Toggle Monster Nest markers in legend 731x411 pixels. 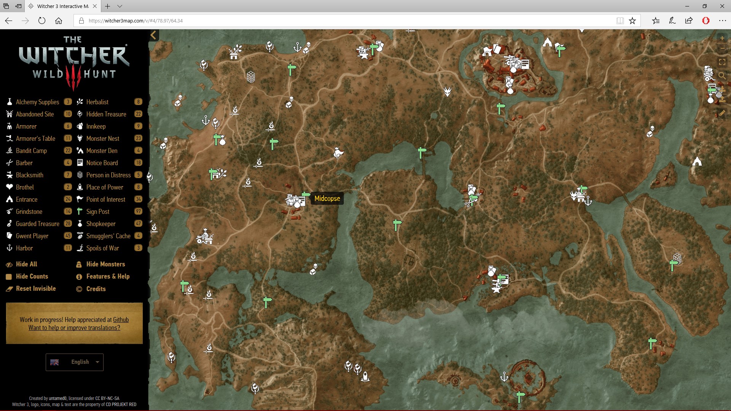click(x=102, y=139)
